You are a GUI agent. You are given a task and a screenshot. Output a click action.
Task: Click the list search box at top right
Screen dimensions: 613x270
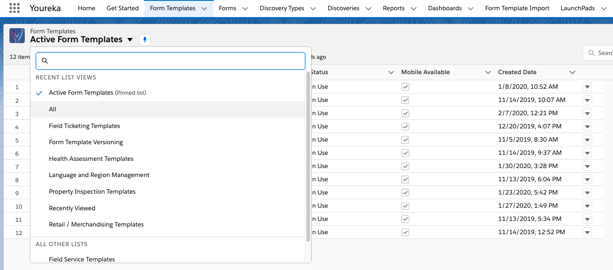click(598, 53)
